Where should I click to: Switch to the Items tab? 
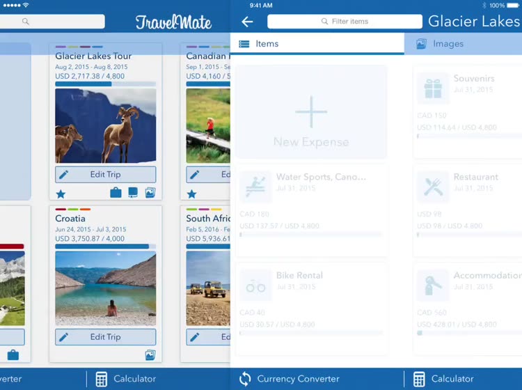click(x=317, y=44)
